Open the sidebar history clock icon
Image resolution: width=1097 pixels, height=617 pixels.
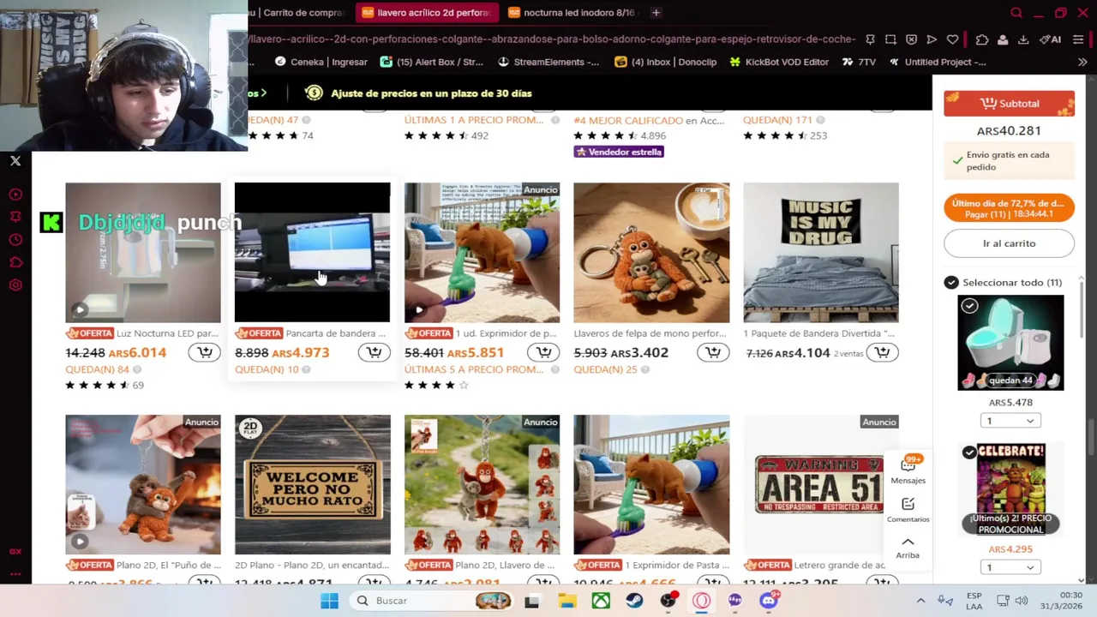[x=15, y=240]
